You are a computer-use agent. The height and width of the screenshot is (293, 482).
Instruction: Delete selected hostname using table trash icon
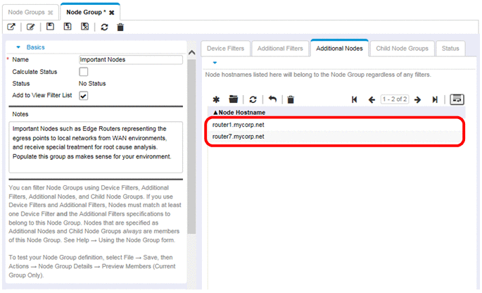(291, 100)
